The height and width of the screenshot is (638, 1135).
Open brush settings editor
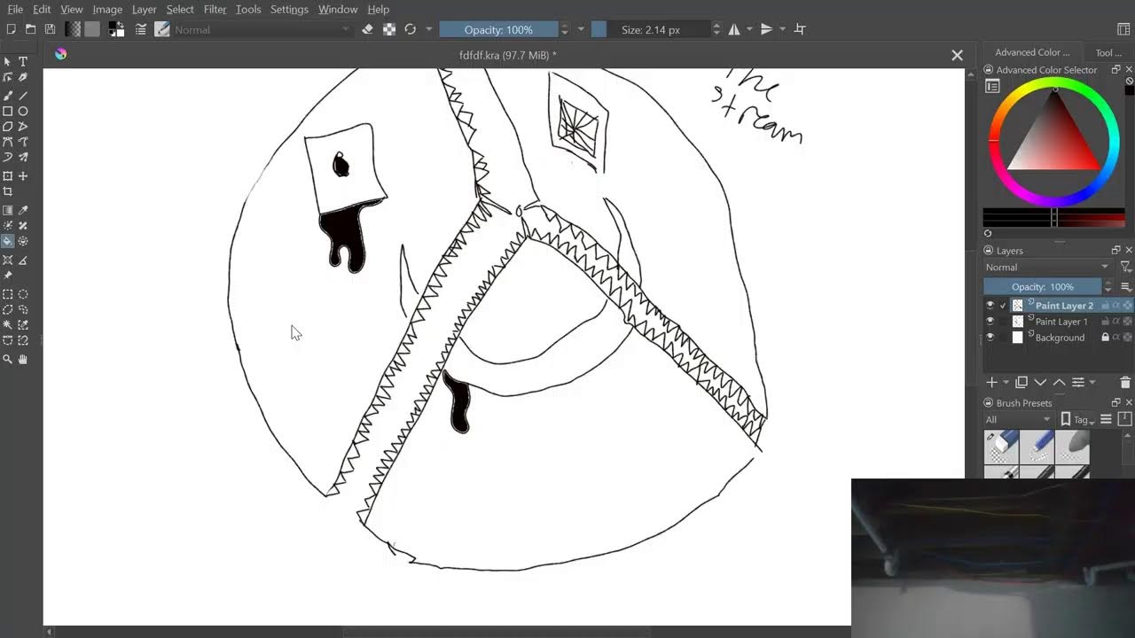point(141,29)
